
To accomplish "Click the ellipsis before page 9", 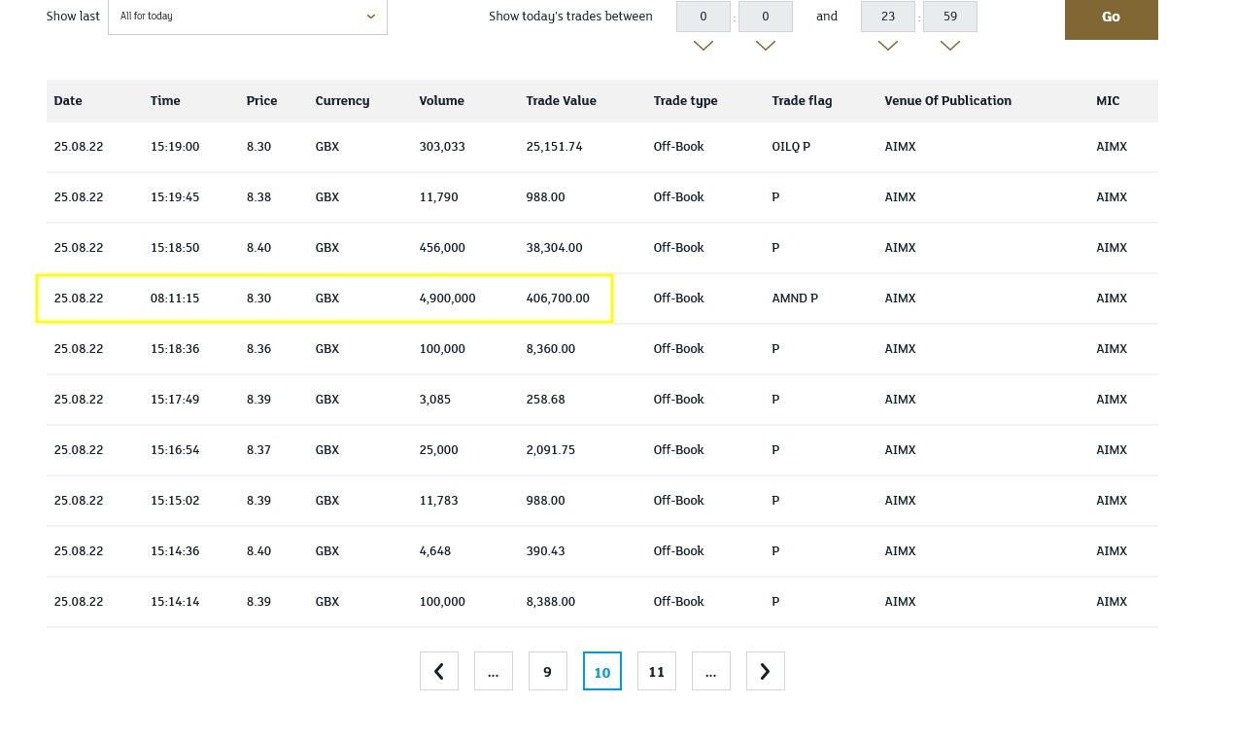I will (x=494, y=671).
